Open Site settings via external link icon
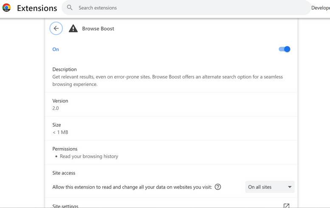The image size is (330, 208). pos(286,206)
